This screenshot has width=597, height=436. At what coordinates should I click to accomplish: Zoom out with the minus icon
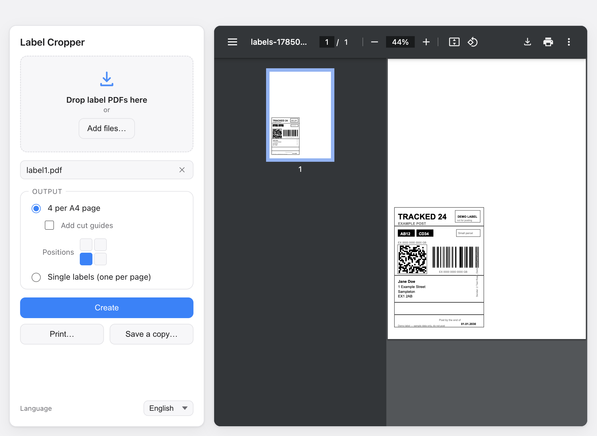[x=374, y=42]
